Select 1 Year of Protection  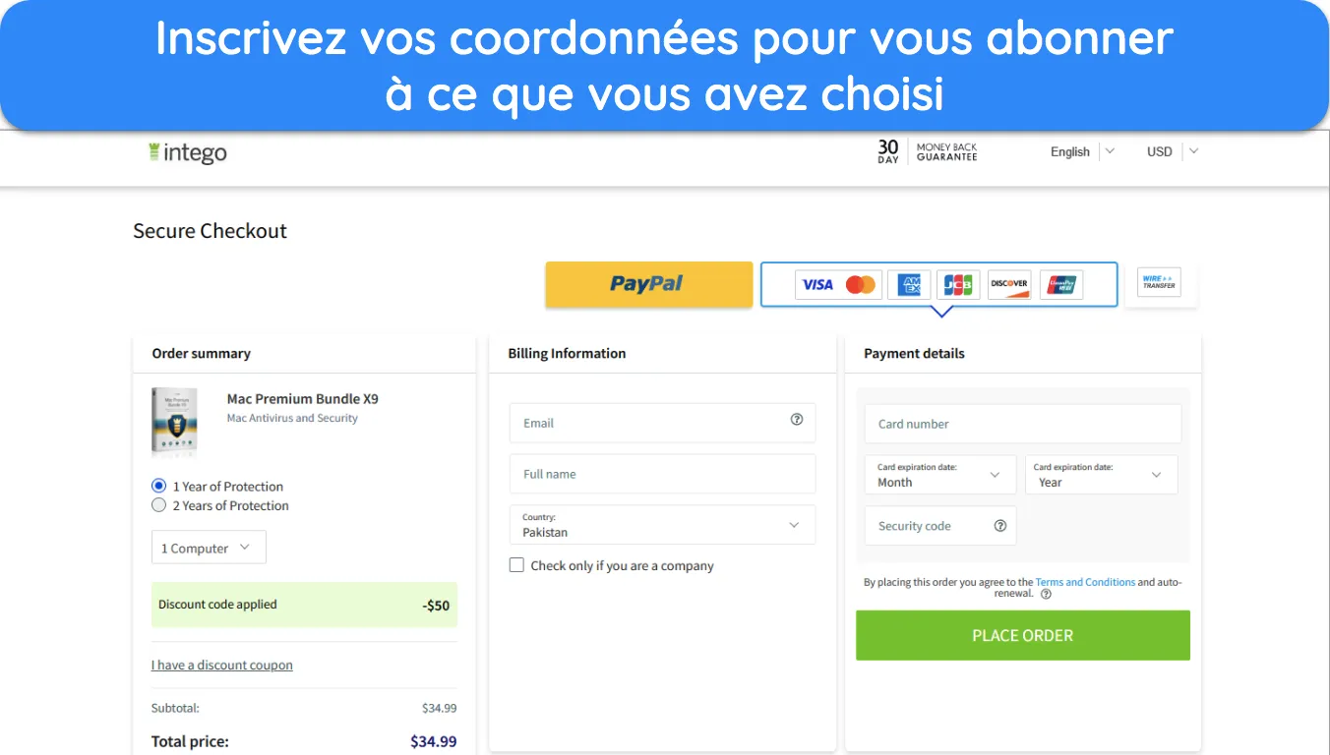[x=158, y=486]
